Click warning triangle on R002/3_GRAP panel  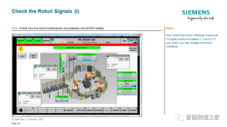coord(108,56)
